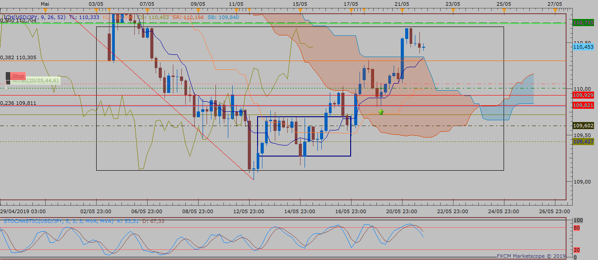Click the 11/05 date on top axis
The height and width of the screenshot is (260, 598).
point(236,4)
